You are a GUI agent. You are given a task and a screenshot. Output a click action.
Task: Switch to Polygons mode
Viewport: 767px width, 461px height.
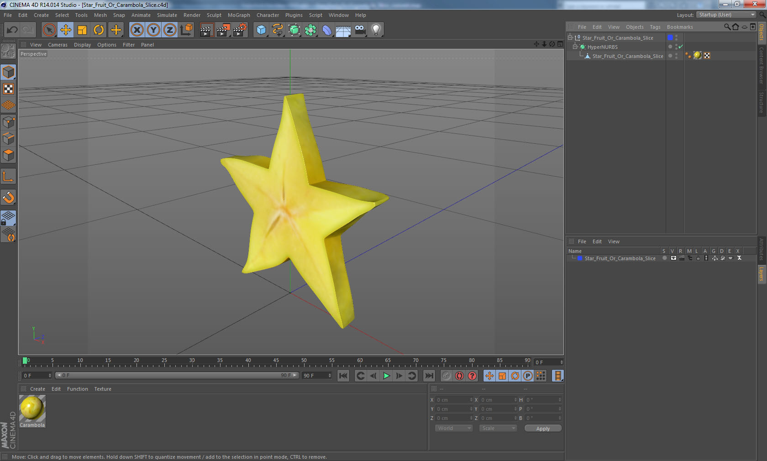(x=8, y=155)
